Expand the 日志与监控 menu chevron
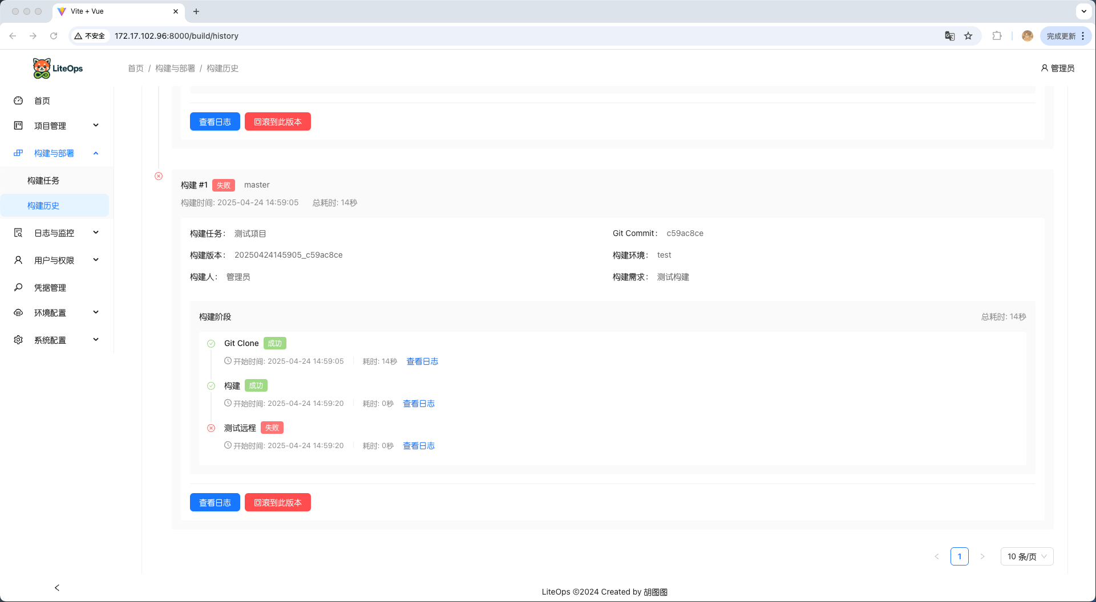1096x602 pixels. click(x=96, y=233)
